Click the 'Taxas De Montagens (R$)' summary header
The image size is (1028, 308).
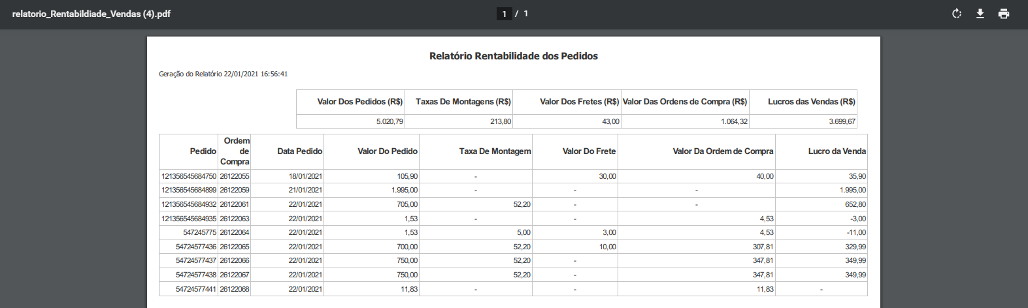pos(463,102)
